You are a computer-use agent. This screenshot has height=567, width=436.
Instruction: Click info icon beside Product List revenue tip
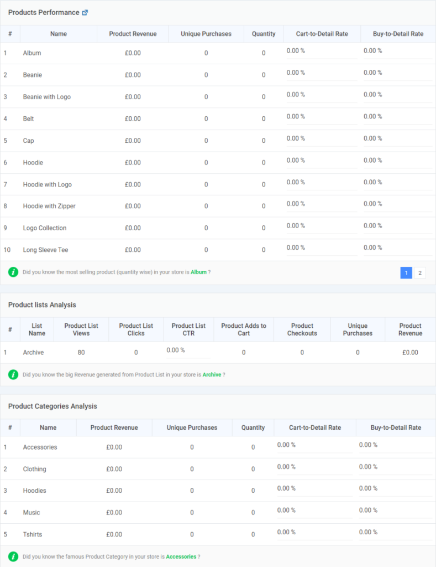click(13, 374)
